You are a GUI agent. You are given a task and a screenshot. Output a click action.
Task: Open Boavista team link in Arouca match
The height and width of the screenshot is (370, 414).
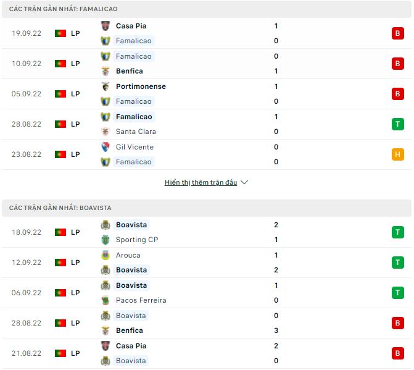(131, 270)
